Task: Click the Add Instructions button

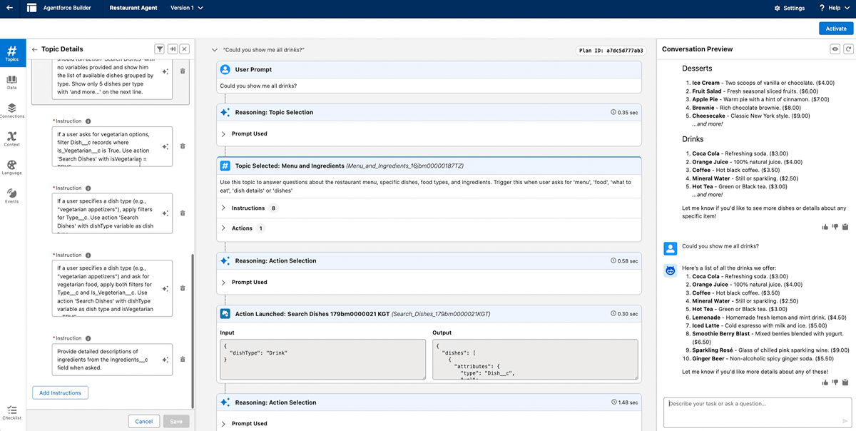Action: pos(60,392)
